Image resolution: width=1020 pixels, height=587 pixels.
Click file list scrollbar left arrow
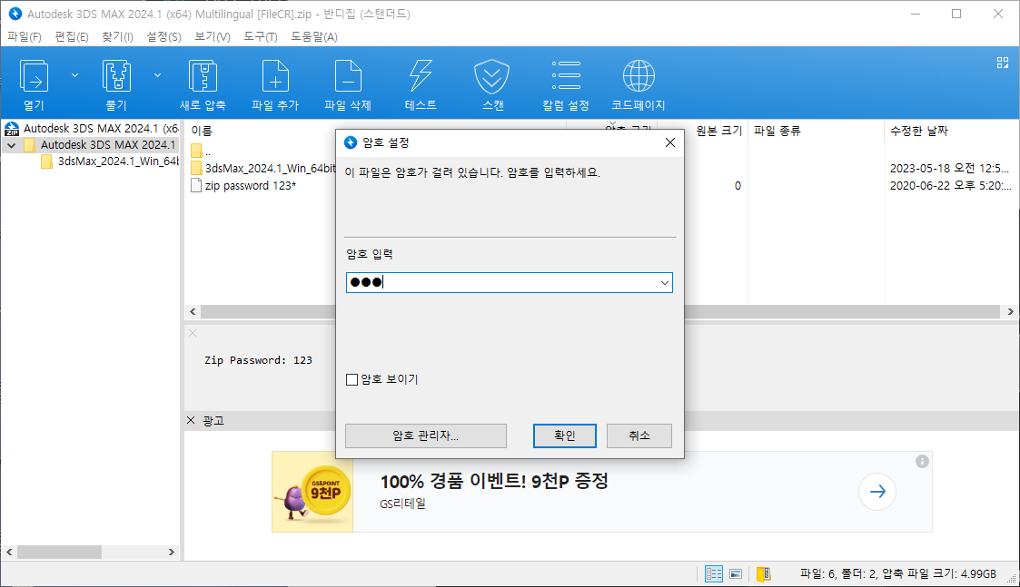tap(193, 312)
